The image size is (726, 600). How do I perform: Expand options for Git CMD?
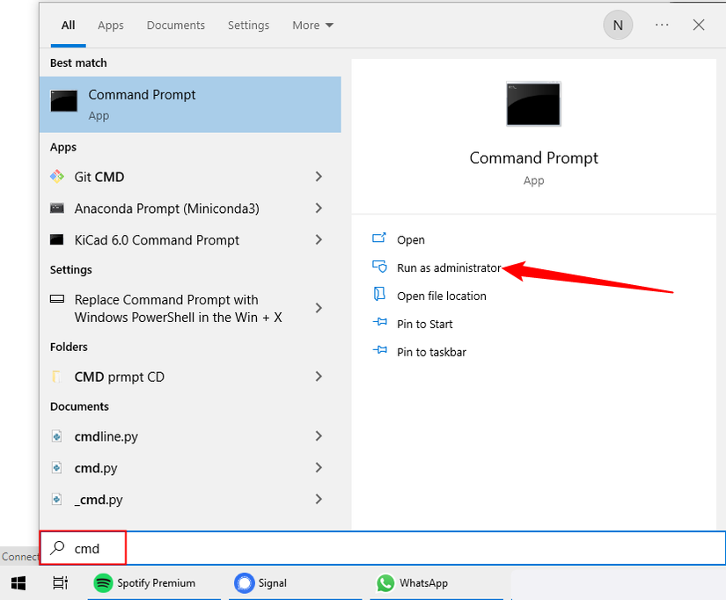pyautogui.click(x=318, y=177)
